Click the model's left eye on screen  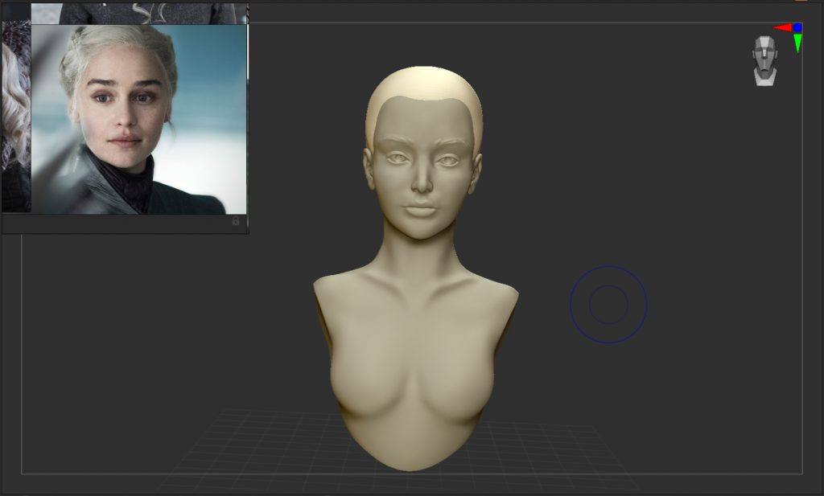398,159
